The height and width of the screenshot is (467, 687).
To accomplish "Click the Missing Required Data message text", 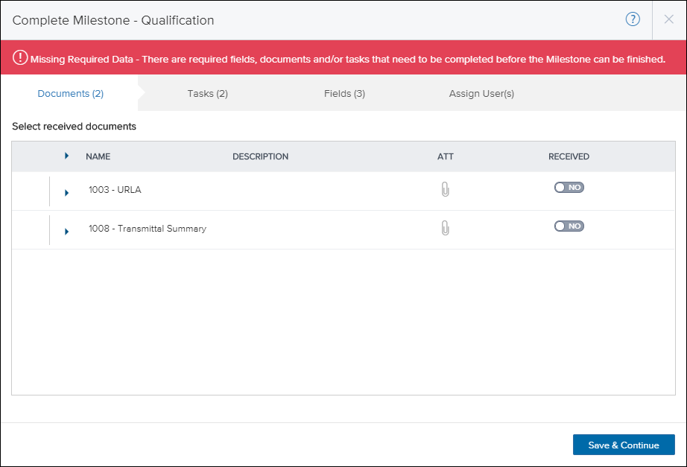I will point(348,59).
